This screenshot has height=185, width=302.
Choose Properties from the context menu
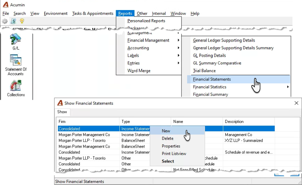177,146
